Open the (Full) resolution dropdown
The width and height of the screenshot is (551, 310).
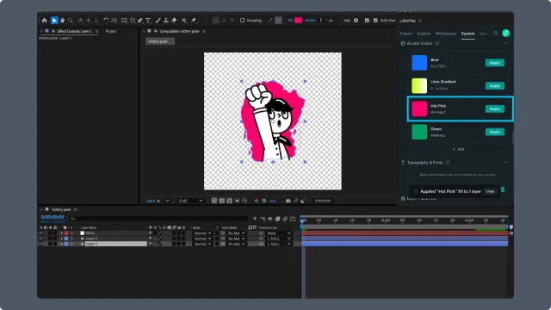point(190,201)
